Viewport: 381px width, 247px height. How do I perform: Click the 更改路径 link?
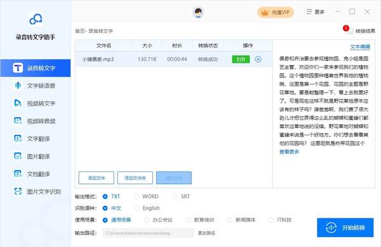(206, 233)
